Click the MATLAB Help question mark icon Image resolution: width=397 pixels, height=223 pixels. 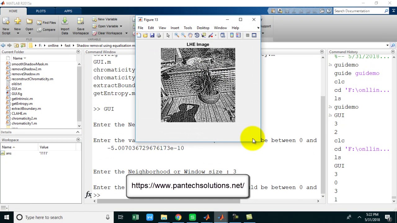pos(329,11)
